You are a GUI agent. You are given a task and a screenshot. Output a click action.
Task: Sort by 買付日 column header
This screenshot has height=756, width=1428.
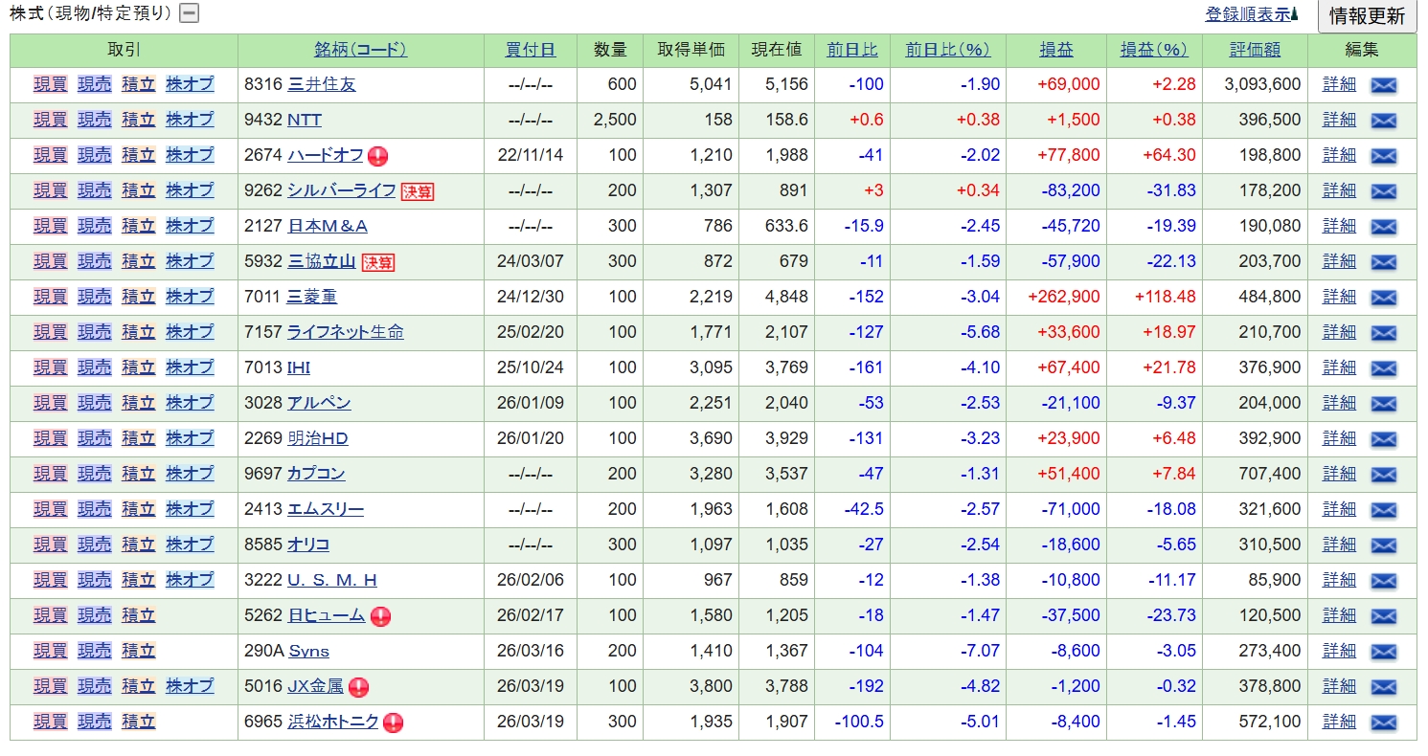point(530,50)
